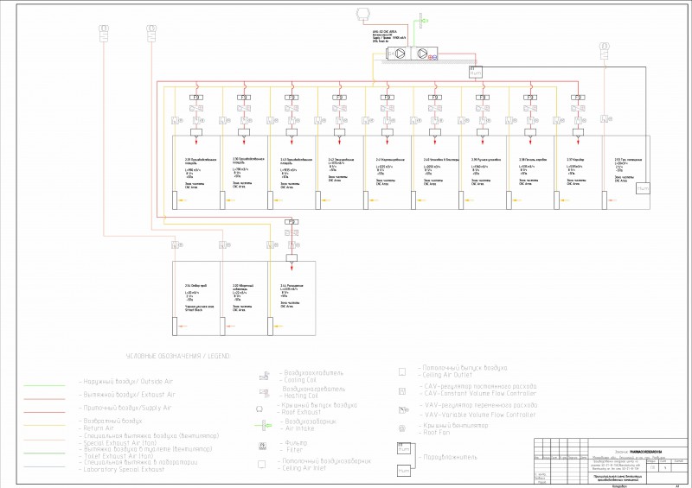Select the Roof Fan legend symbol

click(x=402, y=428)
